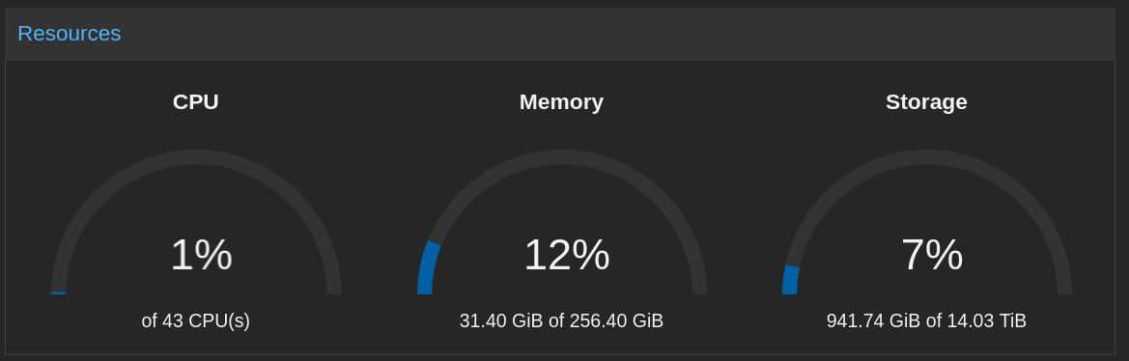Click the gray top of the CPU gauge arc
This screenshot has height=361, width=1129.
point(196,156)
